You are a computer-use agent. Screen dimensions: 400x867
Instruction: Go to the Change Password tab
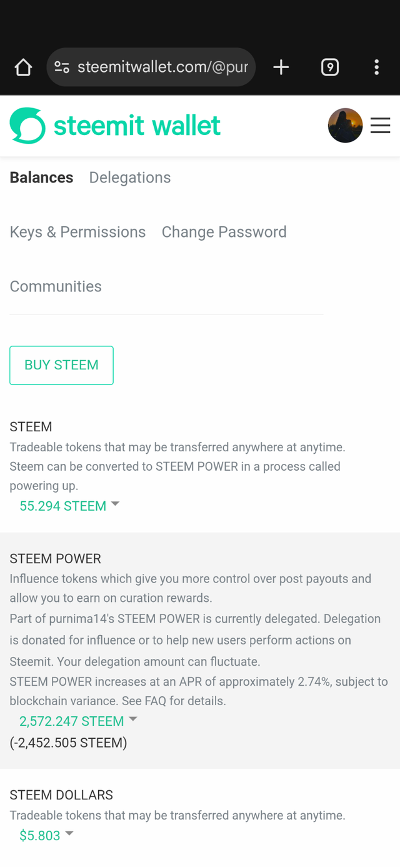(224, 232)
